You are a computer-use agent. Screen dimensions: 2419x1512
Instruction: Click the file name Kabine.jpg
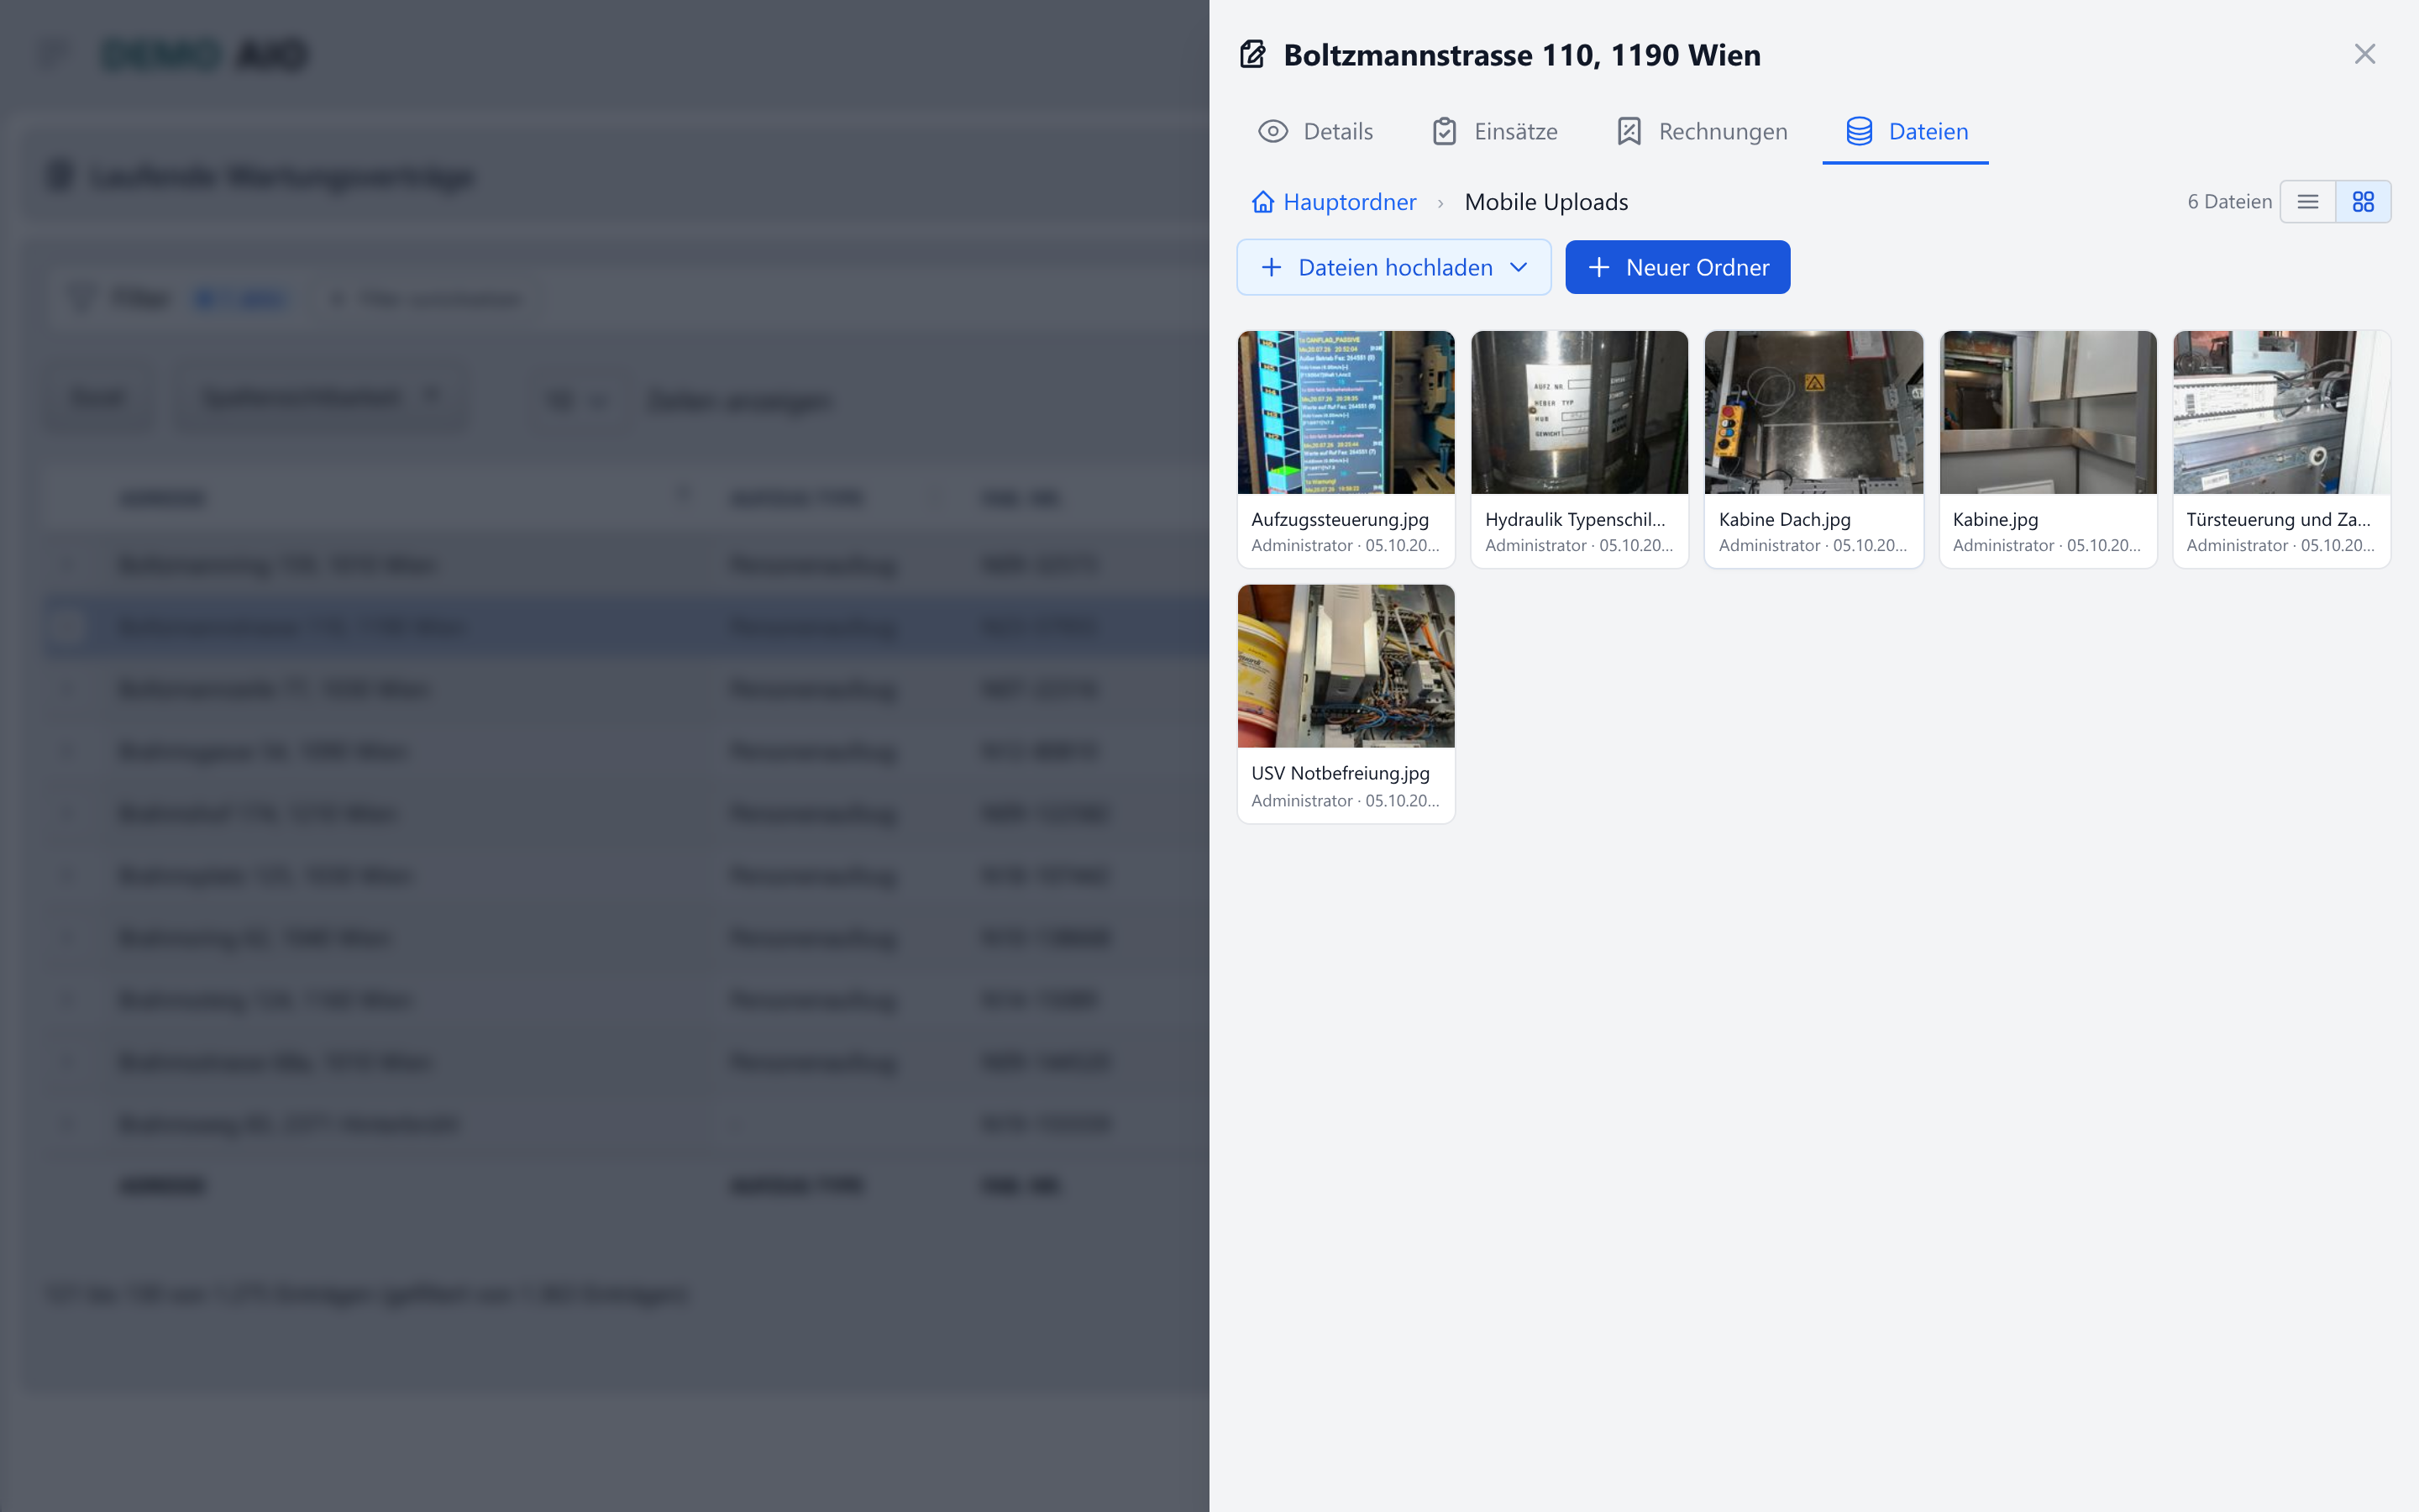(x=1995, y=520)
